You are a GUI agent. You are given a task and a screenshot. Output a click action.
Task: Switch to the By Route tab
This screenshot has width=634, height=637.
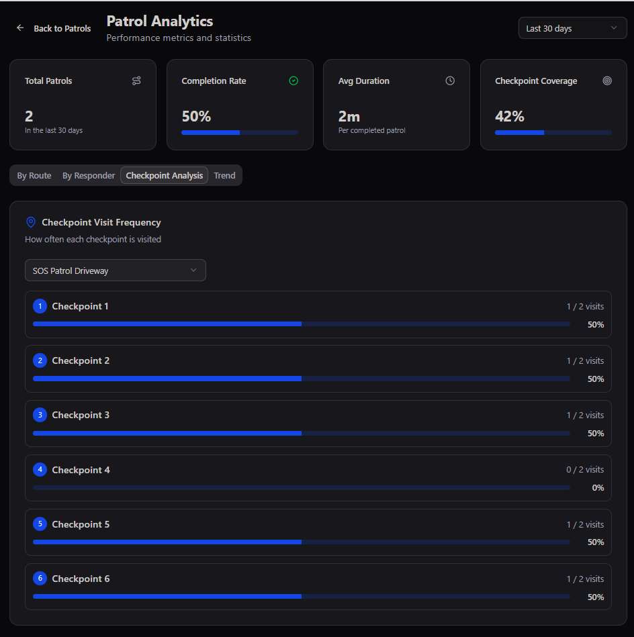coord(34,175)
